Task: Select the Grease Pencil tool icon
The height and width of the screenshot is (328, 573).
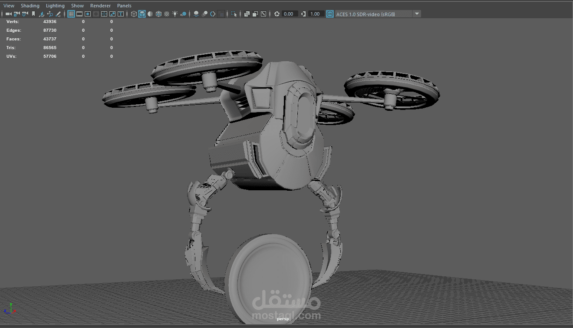Action: [58, 14]
